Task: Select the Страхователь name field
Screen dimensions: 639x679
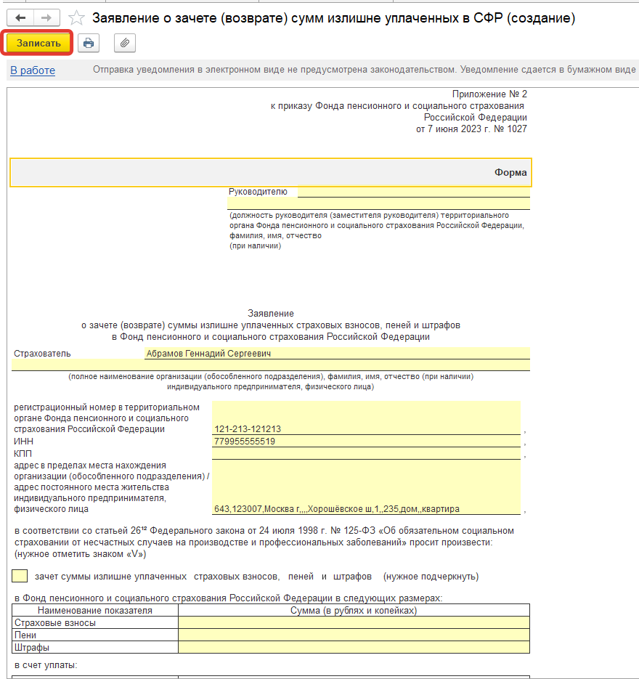Action: pyautogui.click(x=336, y=354)
